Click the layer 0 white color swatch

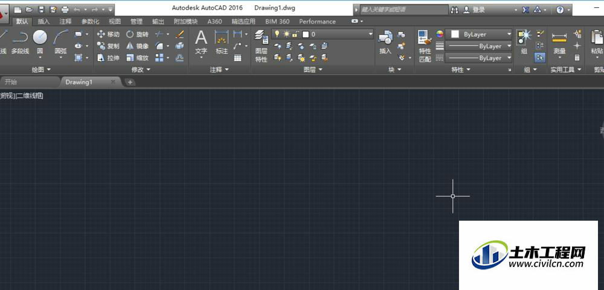pos(306,34)
